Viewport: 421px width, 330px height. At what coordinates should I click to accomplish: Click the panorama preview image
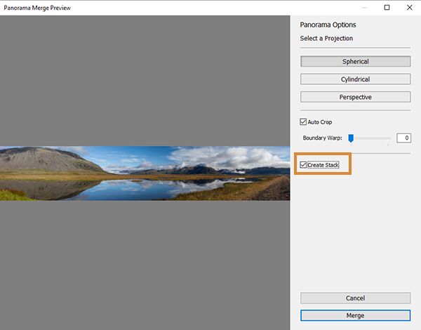point(145,173)
